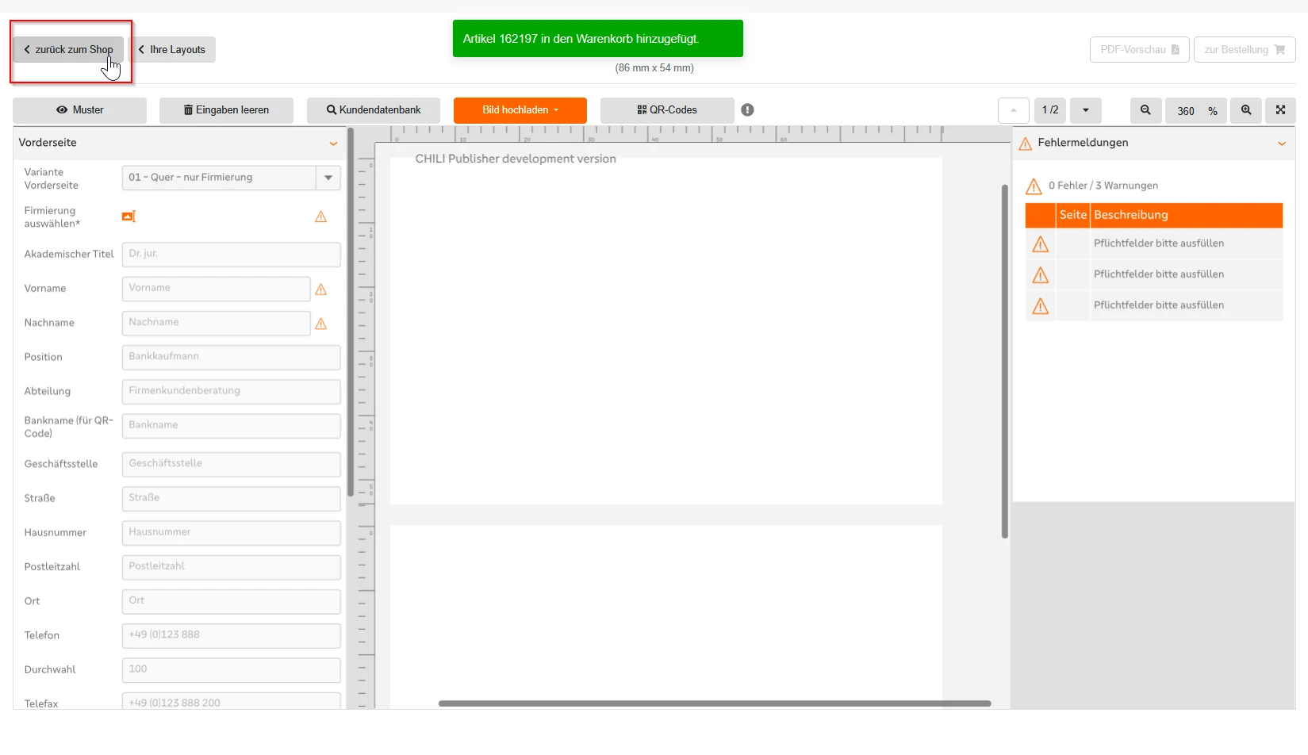Click the zoom in magnifier icon
1308x755 pixels.
[x=1246, y=110]
